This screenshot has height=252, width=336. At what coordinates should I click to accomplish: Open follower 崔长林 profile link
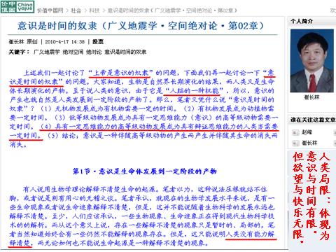pyautogui.click(x=309, y=143)
